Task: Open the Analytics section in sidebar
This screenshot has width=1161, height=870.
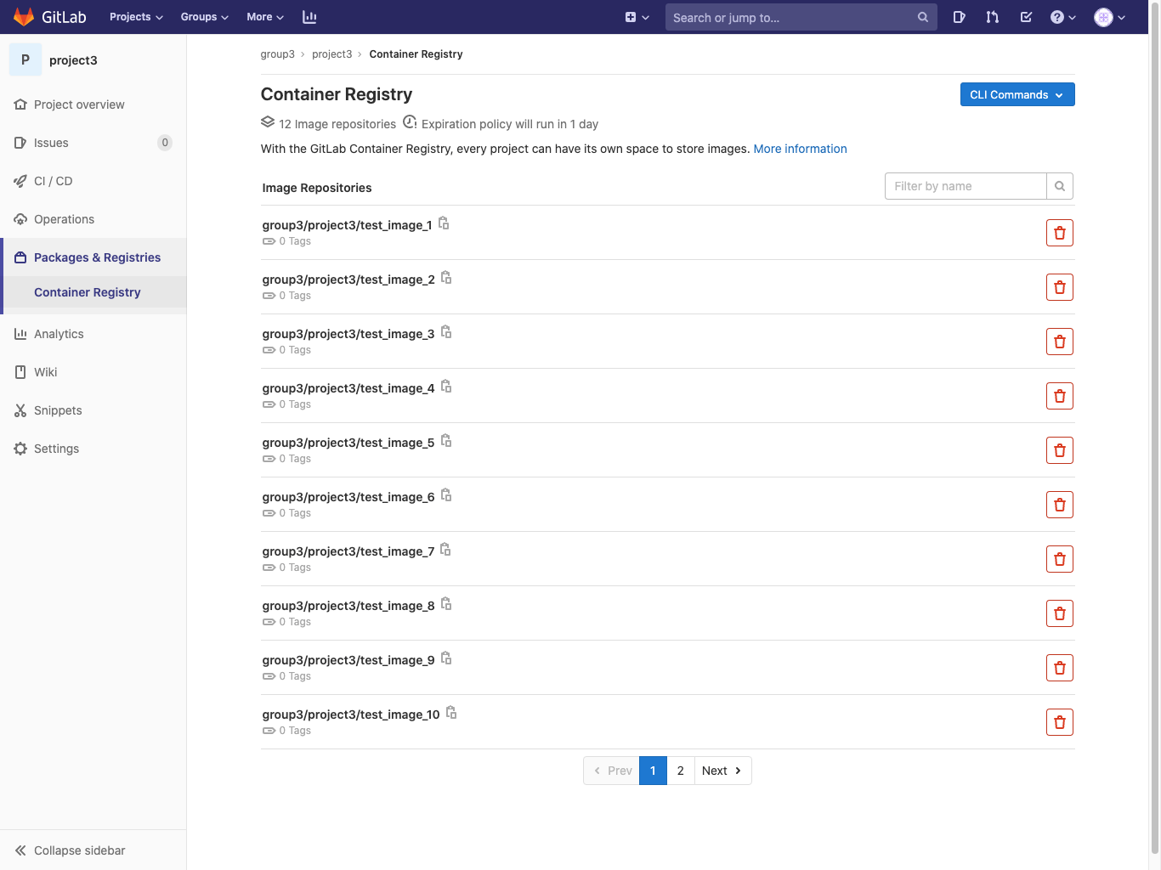Action: coord(59,333)
